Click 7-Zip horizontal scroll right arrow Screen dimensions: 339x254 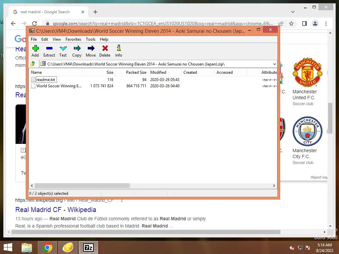click(x=274, y=186)
